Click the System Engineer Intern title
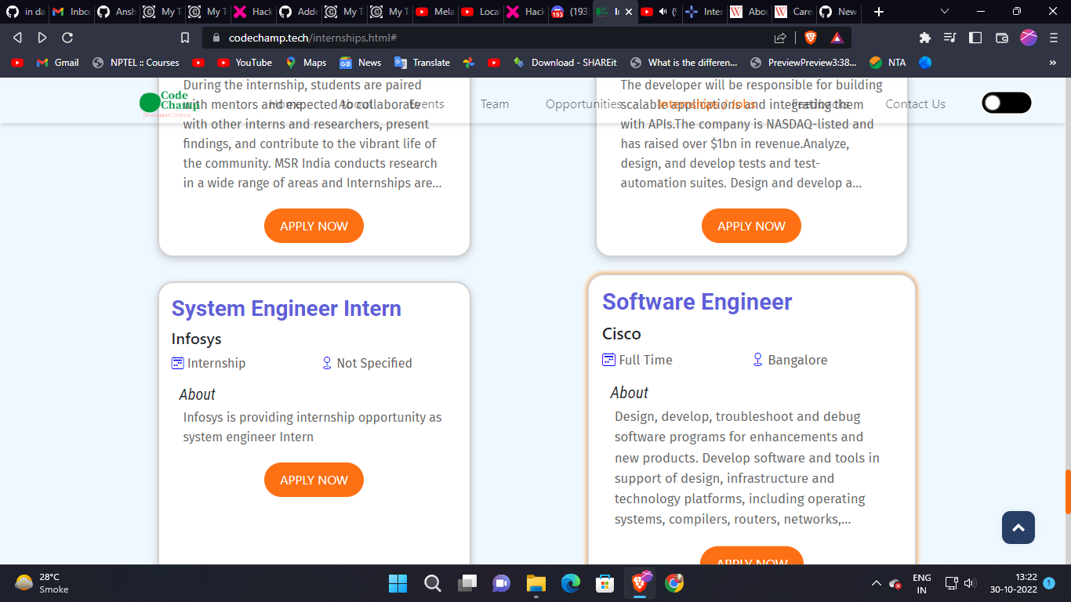 click(286, 309)
